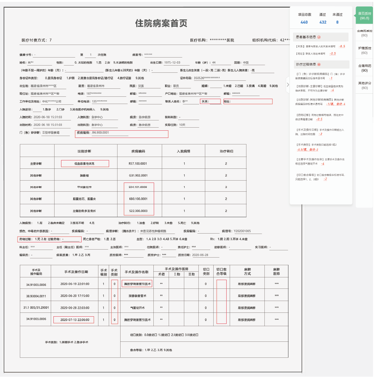
Task: Select the 【药物过敏】 issue entry
Action: click(x=319, y=117)
